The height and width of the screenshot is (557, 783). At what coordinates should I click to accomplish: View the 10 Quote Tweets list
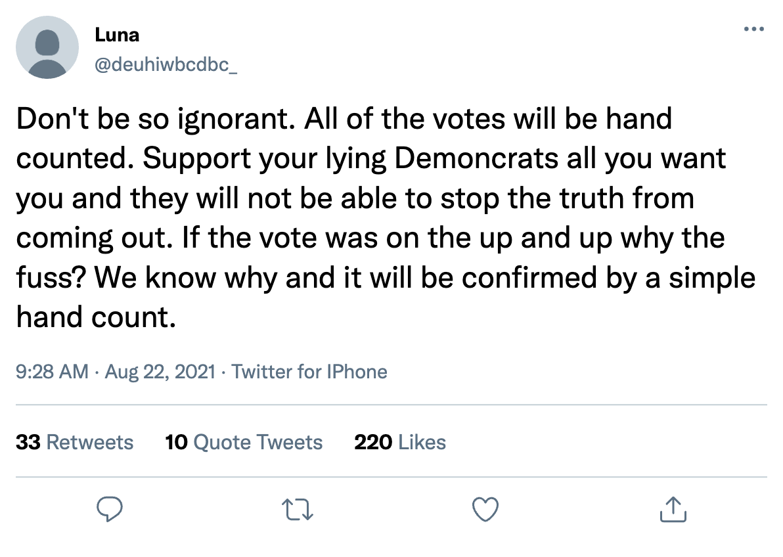click(244, 442)
